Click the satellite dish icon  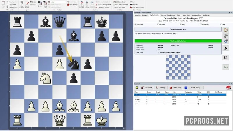[226, 48]
